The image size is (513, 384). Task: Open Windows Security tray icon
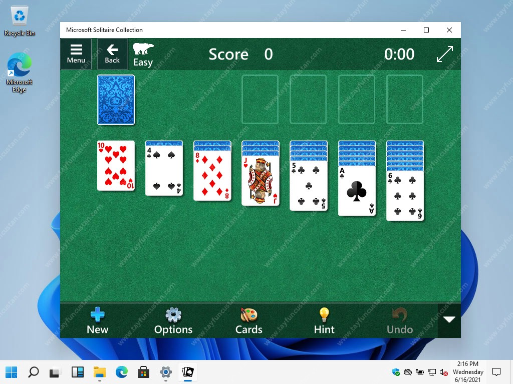(396, 372)
